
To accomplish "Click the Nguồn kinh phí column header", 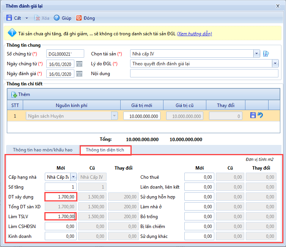I will click(x=71, y=105).
